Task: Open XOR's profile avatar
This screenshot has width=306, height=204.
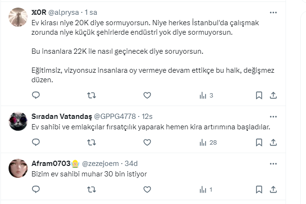Action: [x=18, y=17]
